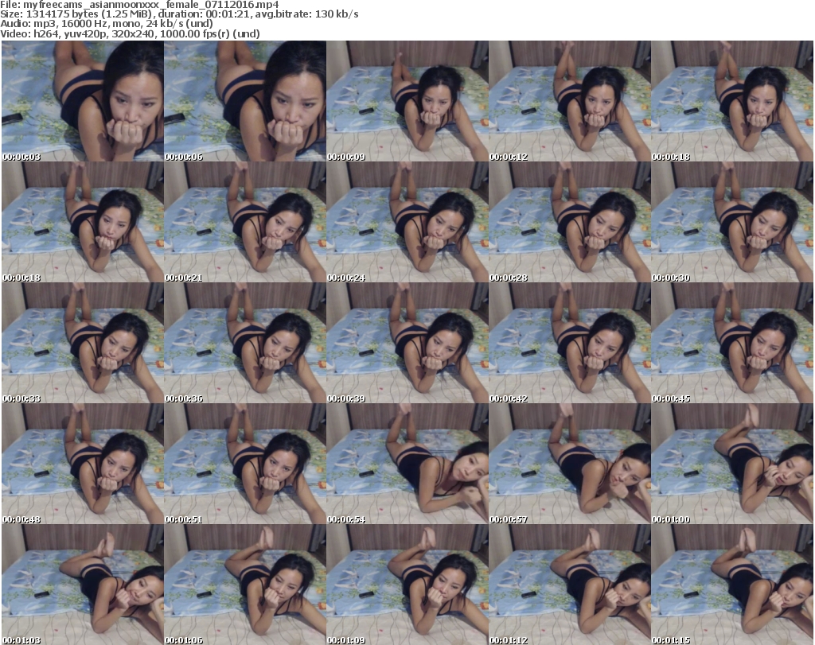Click the thumbnail at 00:01:06

[x=244, y=585]
